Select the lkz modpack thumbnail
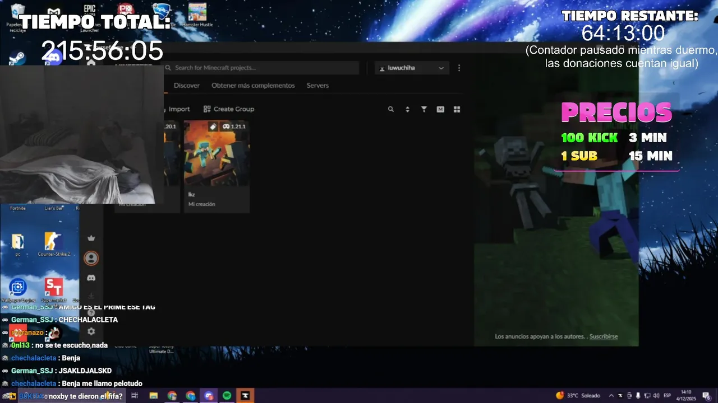Screen dimensions: 718x403 click(x=217, y=153)
